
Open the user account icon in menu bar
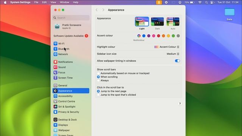180,2
